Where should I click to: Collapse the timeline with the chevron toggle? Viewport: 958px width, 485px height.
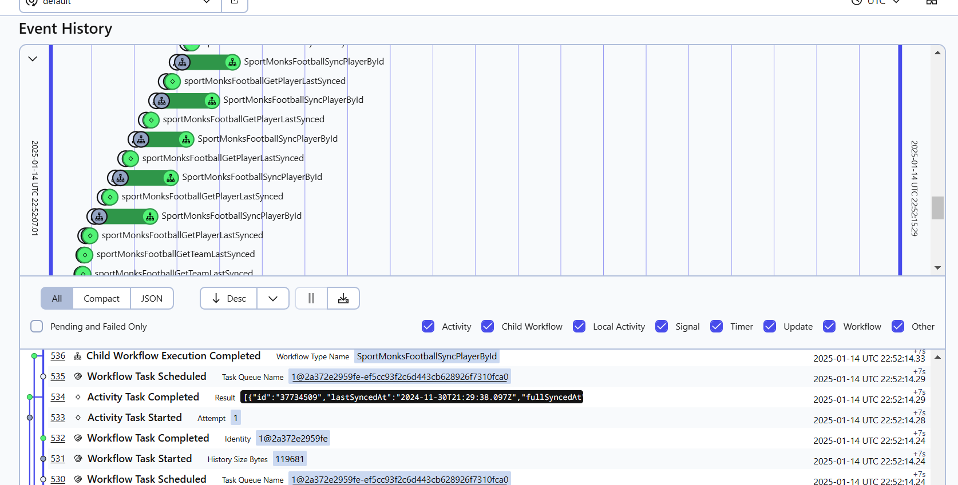coord(33,59)
